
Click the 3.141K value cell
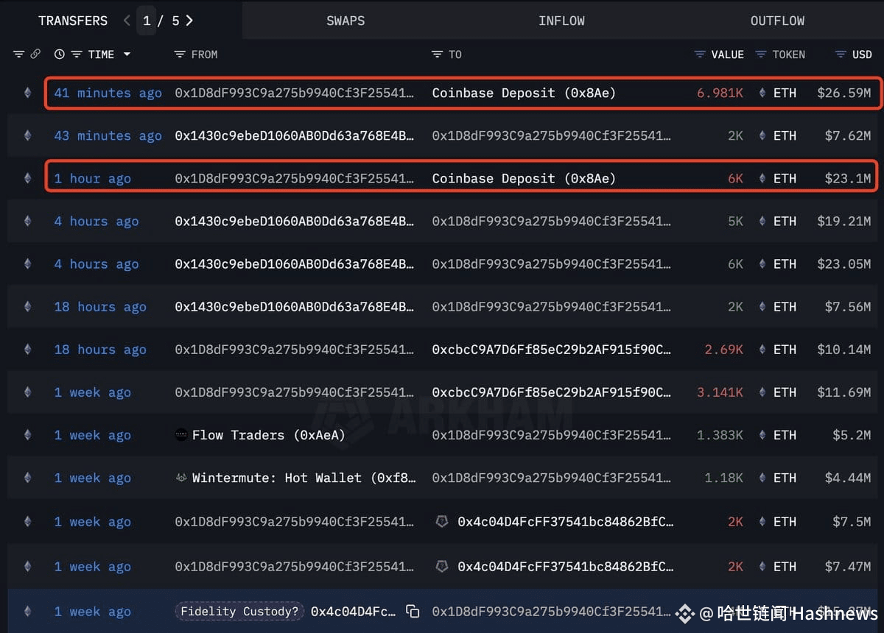(x=720, y=392)
